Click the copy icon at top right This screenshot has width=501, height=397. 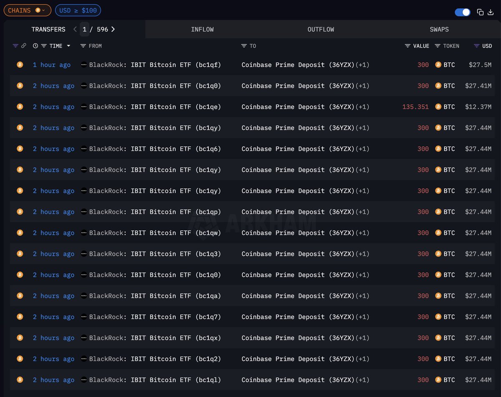(x=480, y=13)
